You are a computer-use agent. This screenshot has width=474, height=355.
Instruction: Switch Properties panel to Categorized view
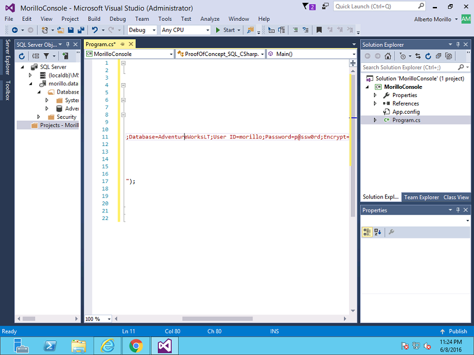point(367,232)
